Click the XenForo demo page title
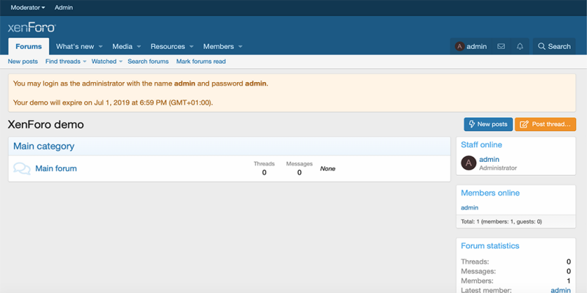This screenshot has height=293, width=587. [45, 125]
